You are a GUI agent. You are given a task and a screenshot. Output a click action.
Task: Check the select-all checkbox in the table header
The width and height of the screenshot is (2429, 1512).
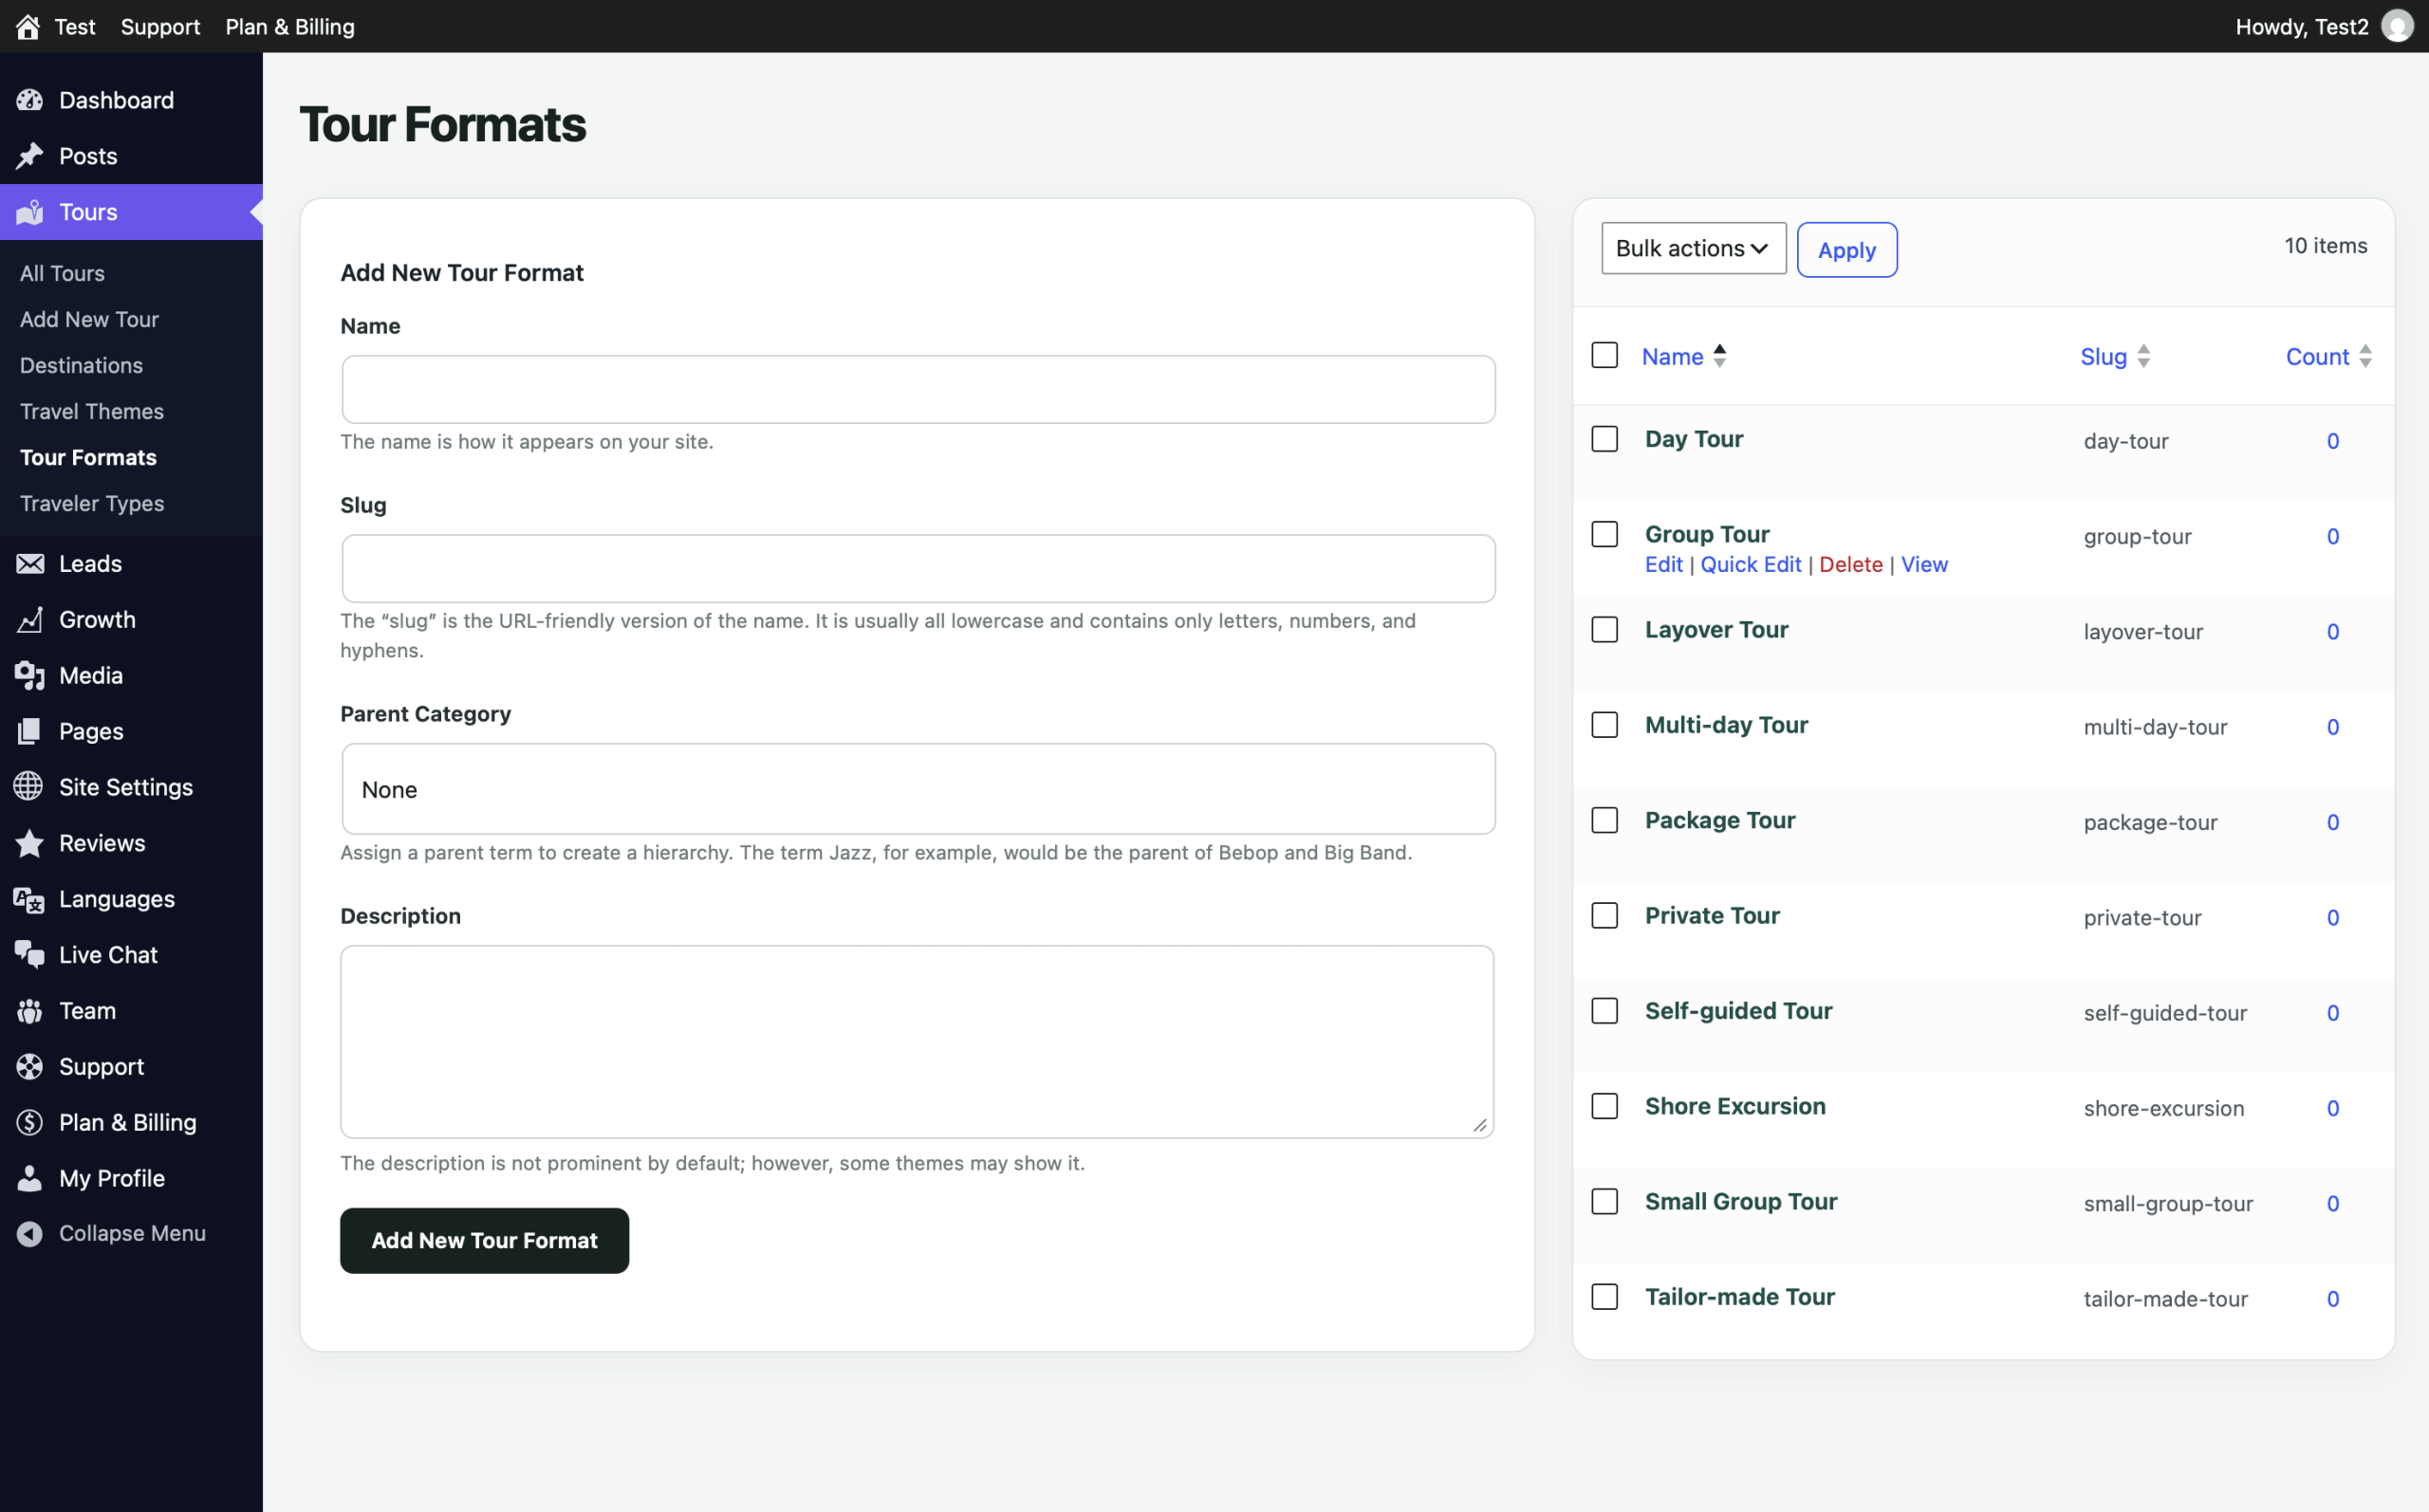(x=1604, y=355)
